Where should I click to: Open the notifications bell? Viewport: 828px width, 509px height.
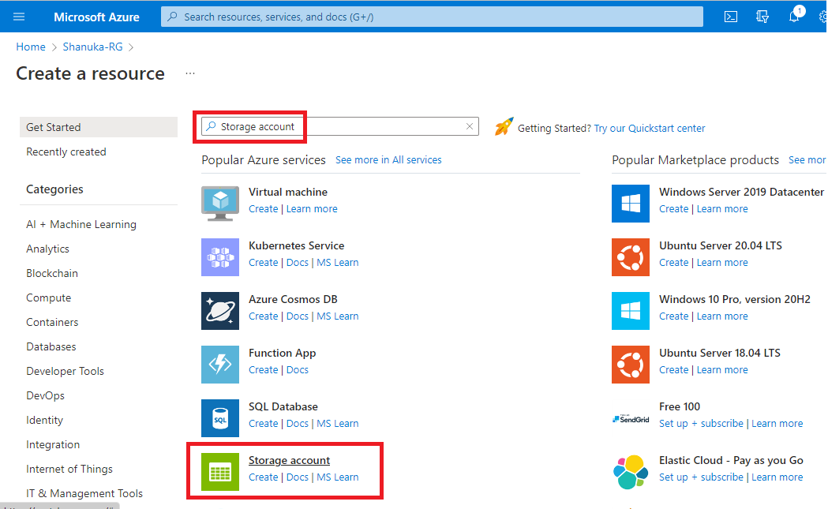pyautogui.click(x=794, y=17)
